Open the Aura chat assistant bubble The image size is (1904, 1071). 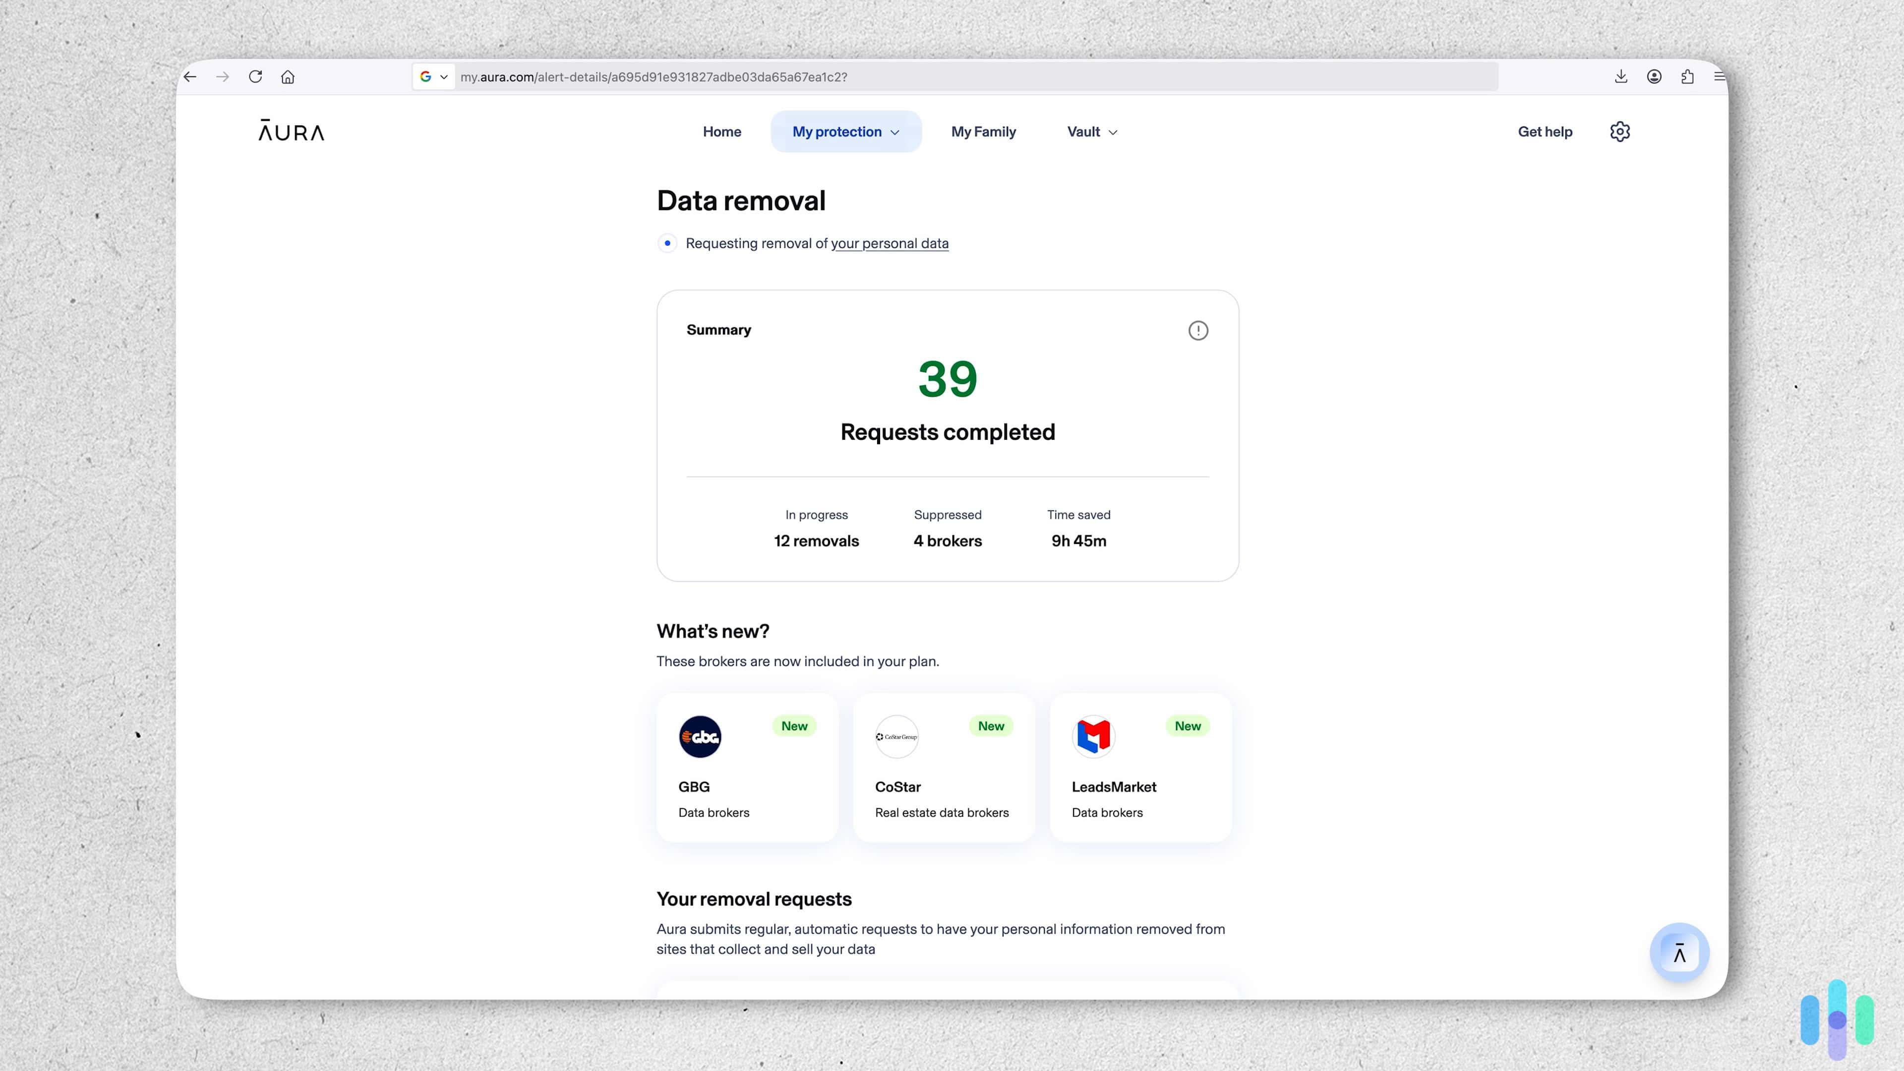(1679, 952)
